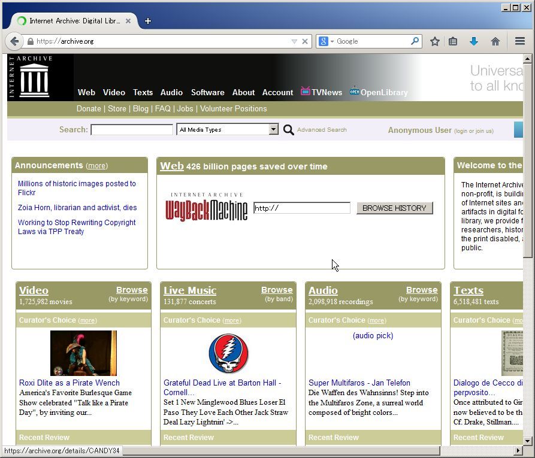Open the Audio section heading
Viewport: 535px width, 458px height.
click(x=323, y=290)
